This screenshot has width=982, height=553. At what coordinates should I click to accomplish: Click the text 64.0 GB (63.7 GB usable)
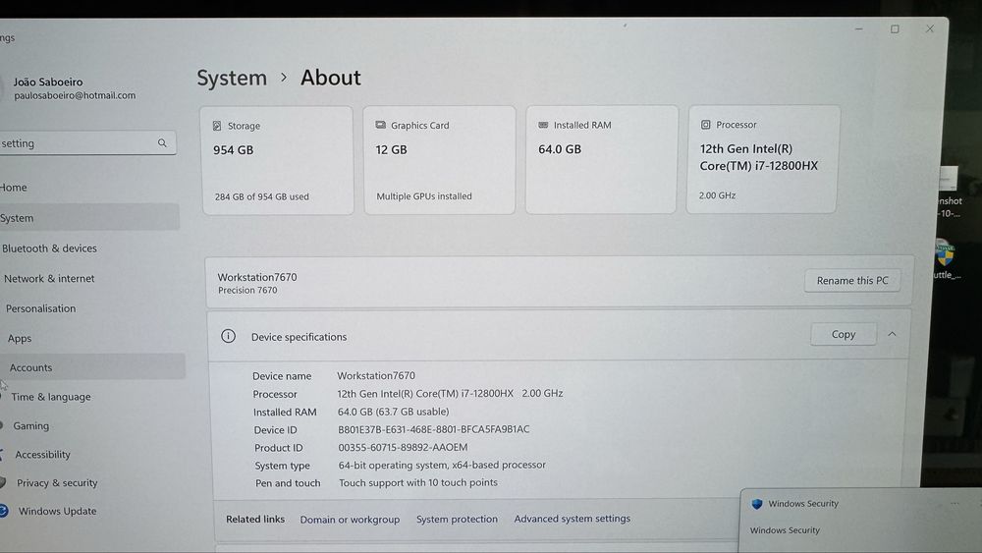[394, 412]
